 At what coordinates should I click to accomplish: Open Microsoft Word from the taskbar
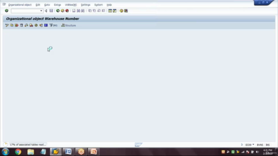pos(68,152)
